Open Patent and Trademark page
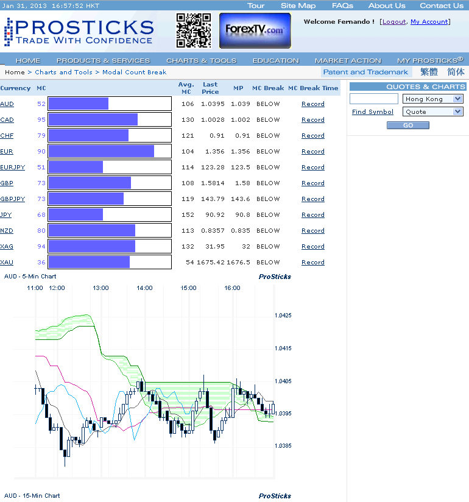 (x=365, y=72)
